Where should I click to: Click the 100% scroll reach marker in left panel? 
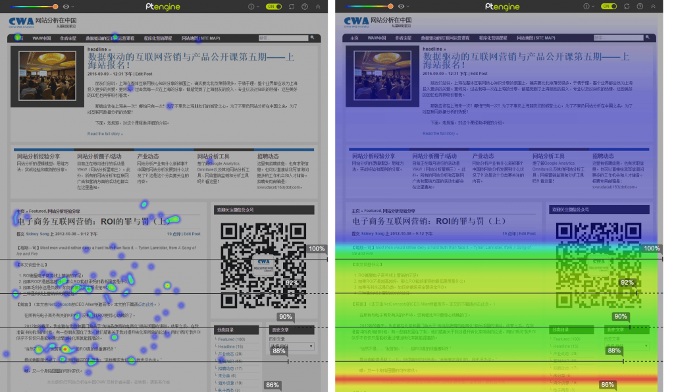pyautogui.click(x=317, y=249)
